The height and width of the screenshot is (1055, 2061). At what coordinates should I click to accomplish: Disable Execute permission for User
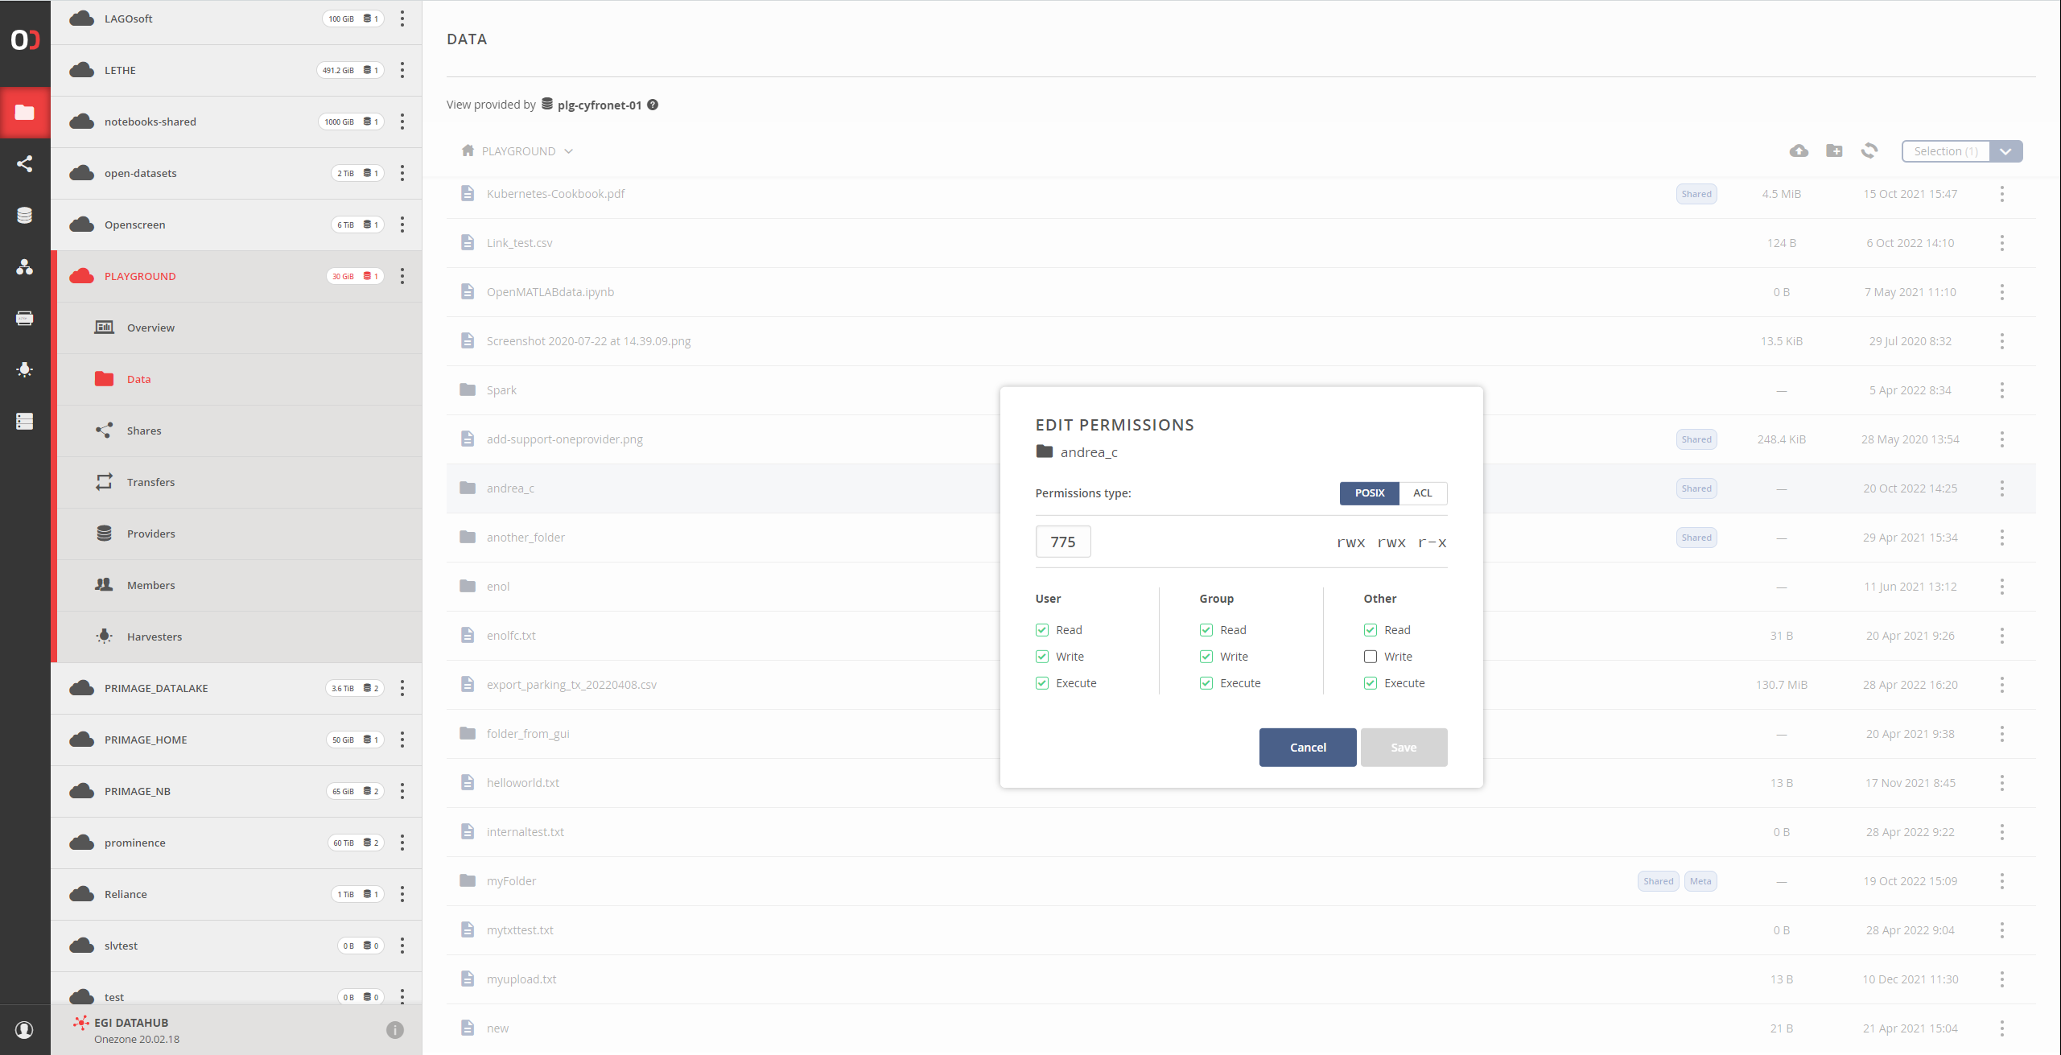click(1043, 682)
